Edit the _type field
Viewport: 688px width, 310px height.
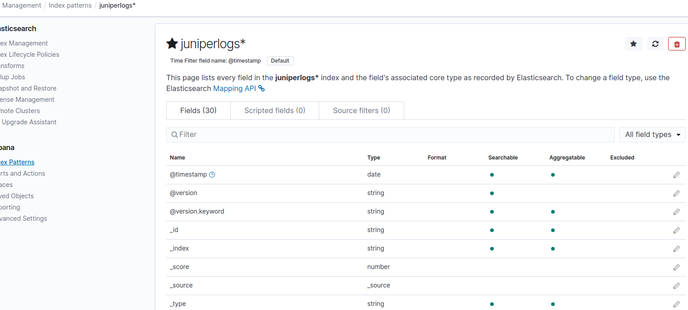tap(676, 304)
